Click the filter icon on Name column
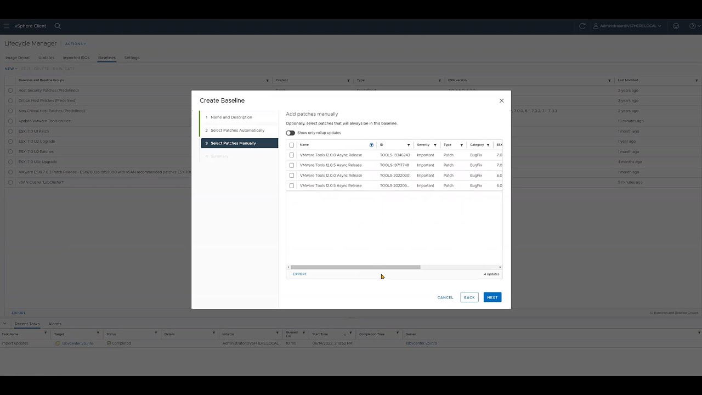Screen dimensions: 702x395 (371, 145)
